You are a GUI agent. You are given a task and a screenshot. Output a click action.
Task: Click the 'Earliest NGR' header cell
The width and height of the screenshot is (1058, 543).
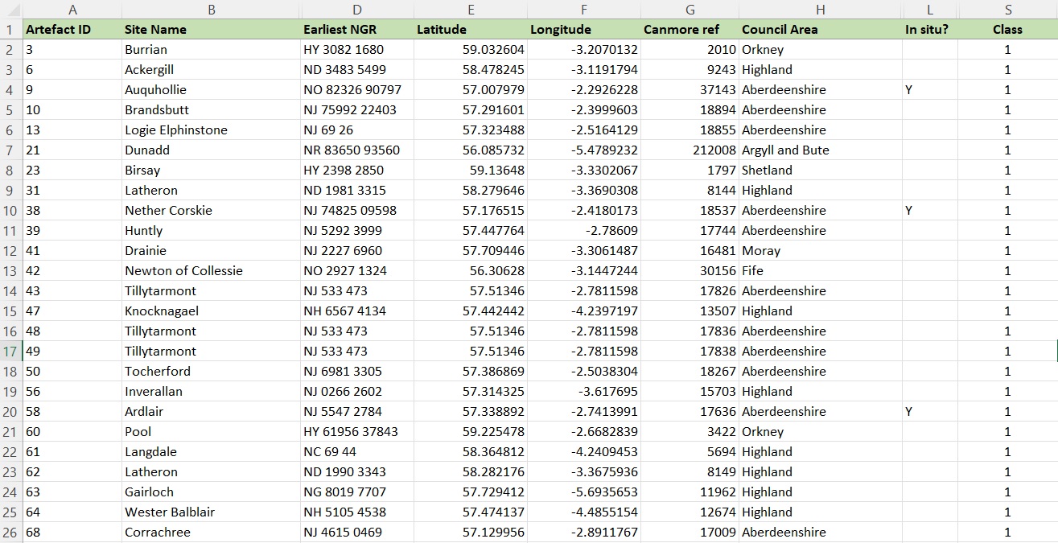tap(357, 30)
